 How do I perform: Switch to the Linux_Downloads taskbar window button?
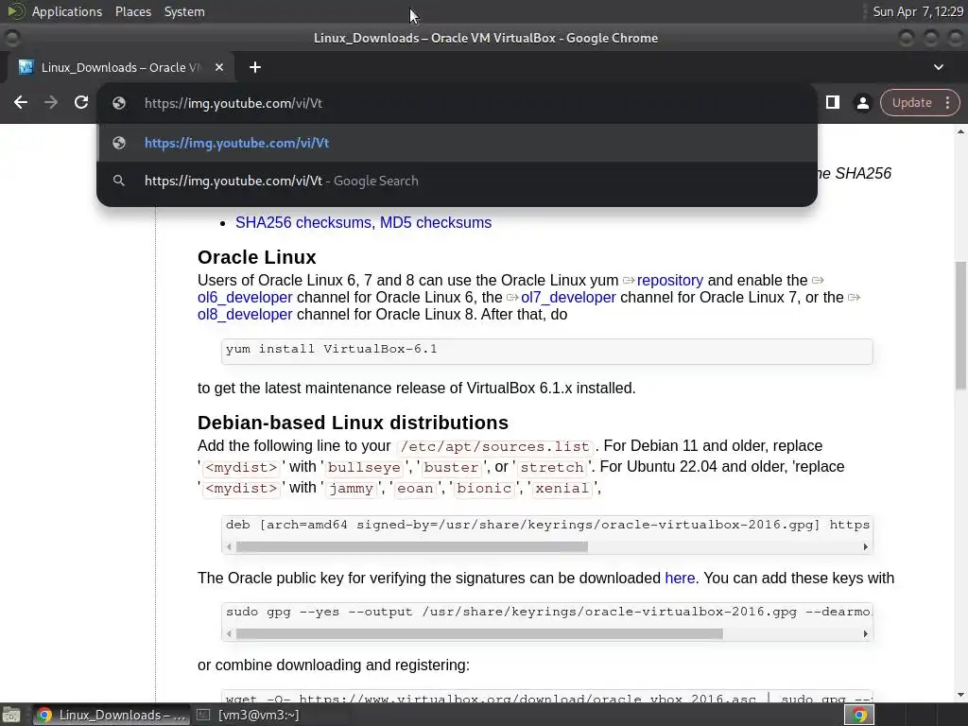[111, 715]
